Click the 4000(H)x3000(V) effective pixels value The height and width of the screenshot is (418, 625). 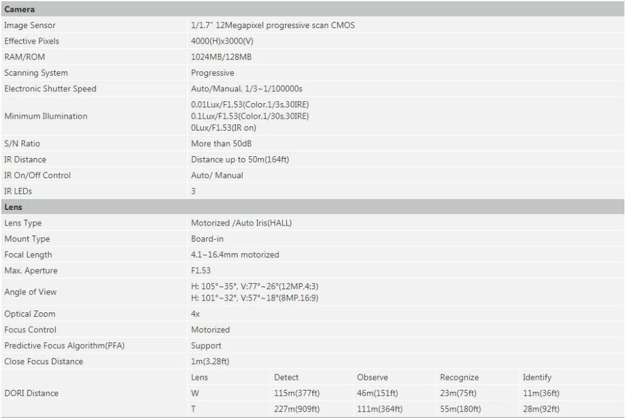click(222, 41)
